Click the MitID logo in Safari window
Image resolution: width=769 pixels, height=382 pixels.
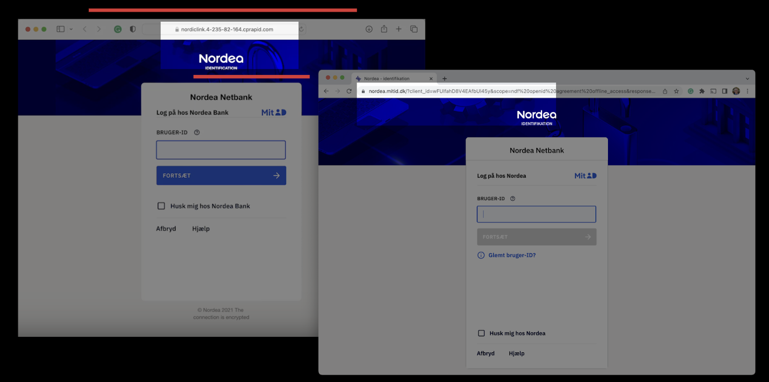tap(274, 112)
